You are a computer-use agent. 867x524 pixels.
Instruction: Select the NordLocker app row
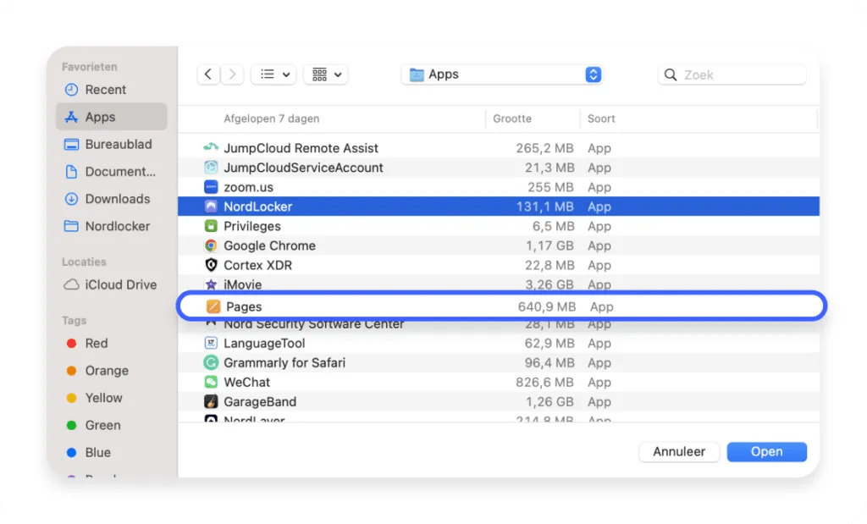(499, 207)
